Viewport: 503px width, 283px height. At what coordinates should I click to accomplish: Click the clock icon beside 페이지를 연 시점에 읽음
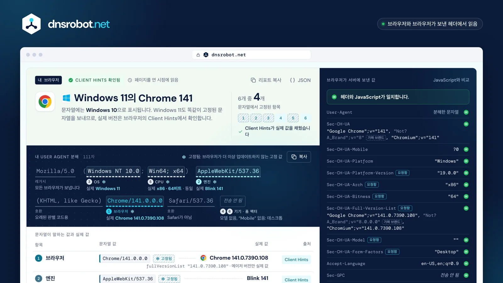click(x=130, y=80)
